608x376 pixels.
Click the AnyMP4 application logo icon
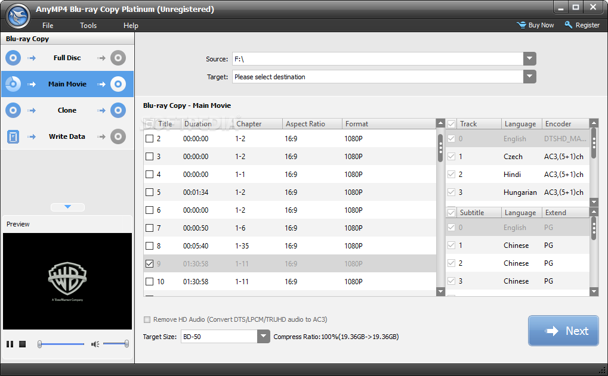point(18,16)
